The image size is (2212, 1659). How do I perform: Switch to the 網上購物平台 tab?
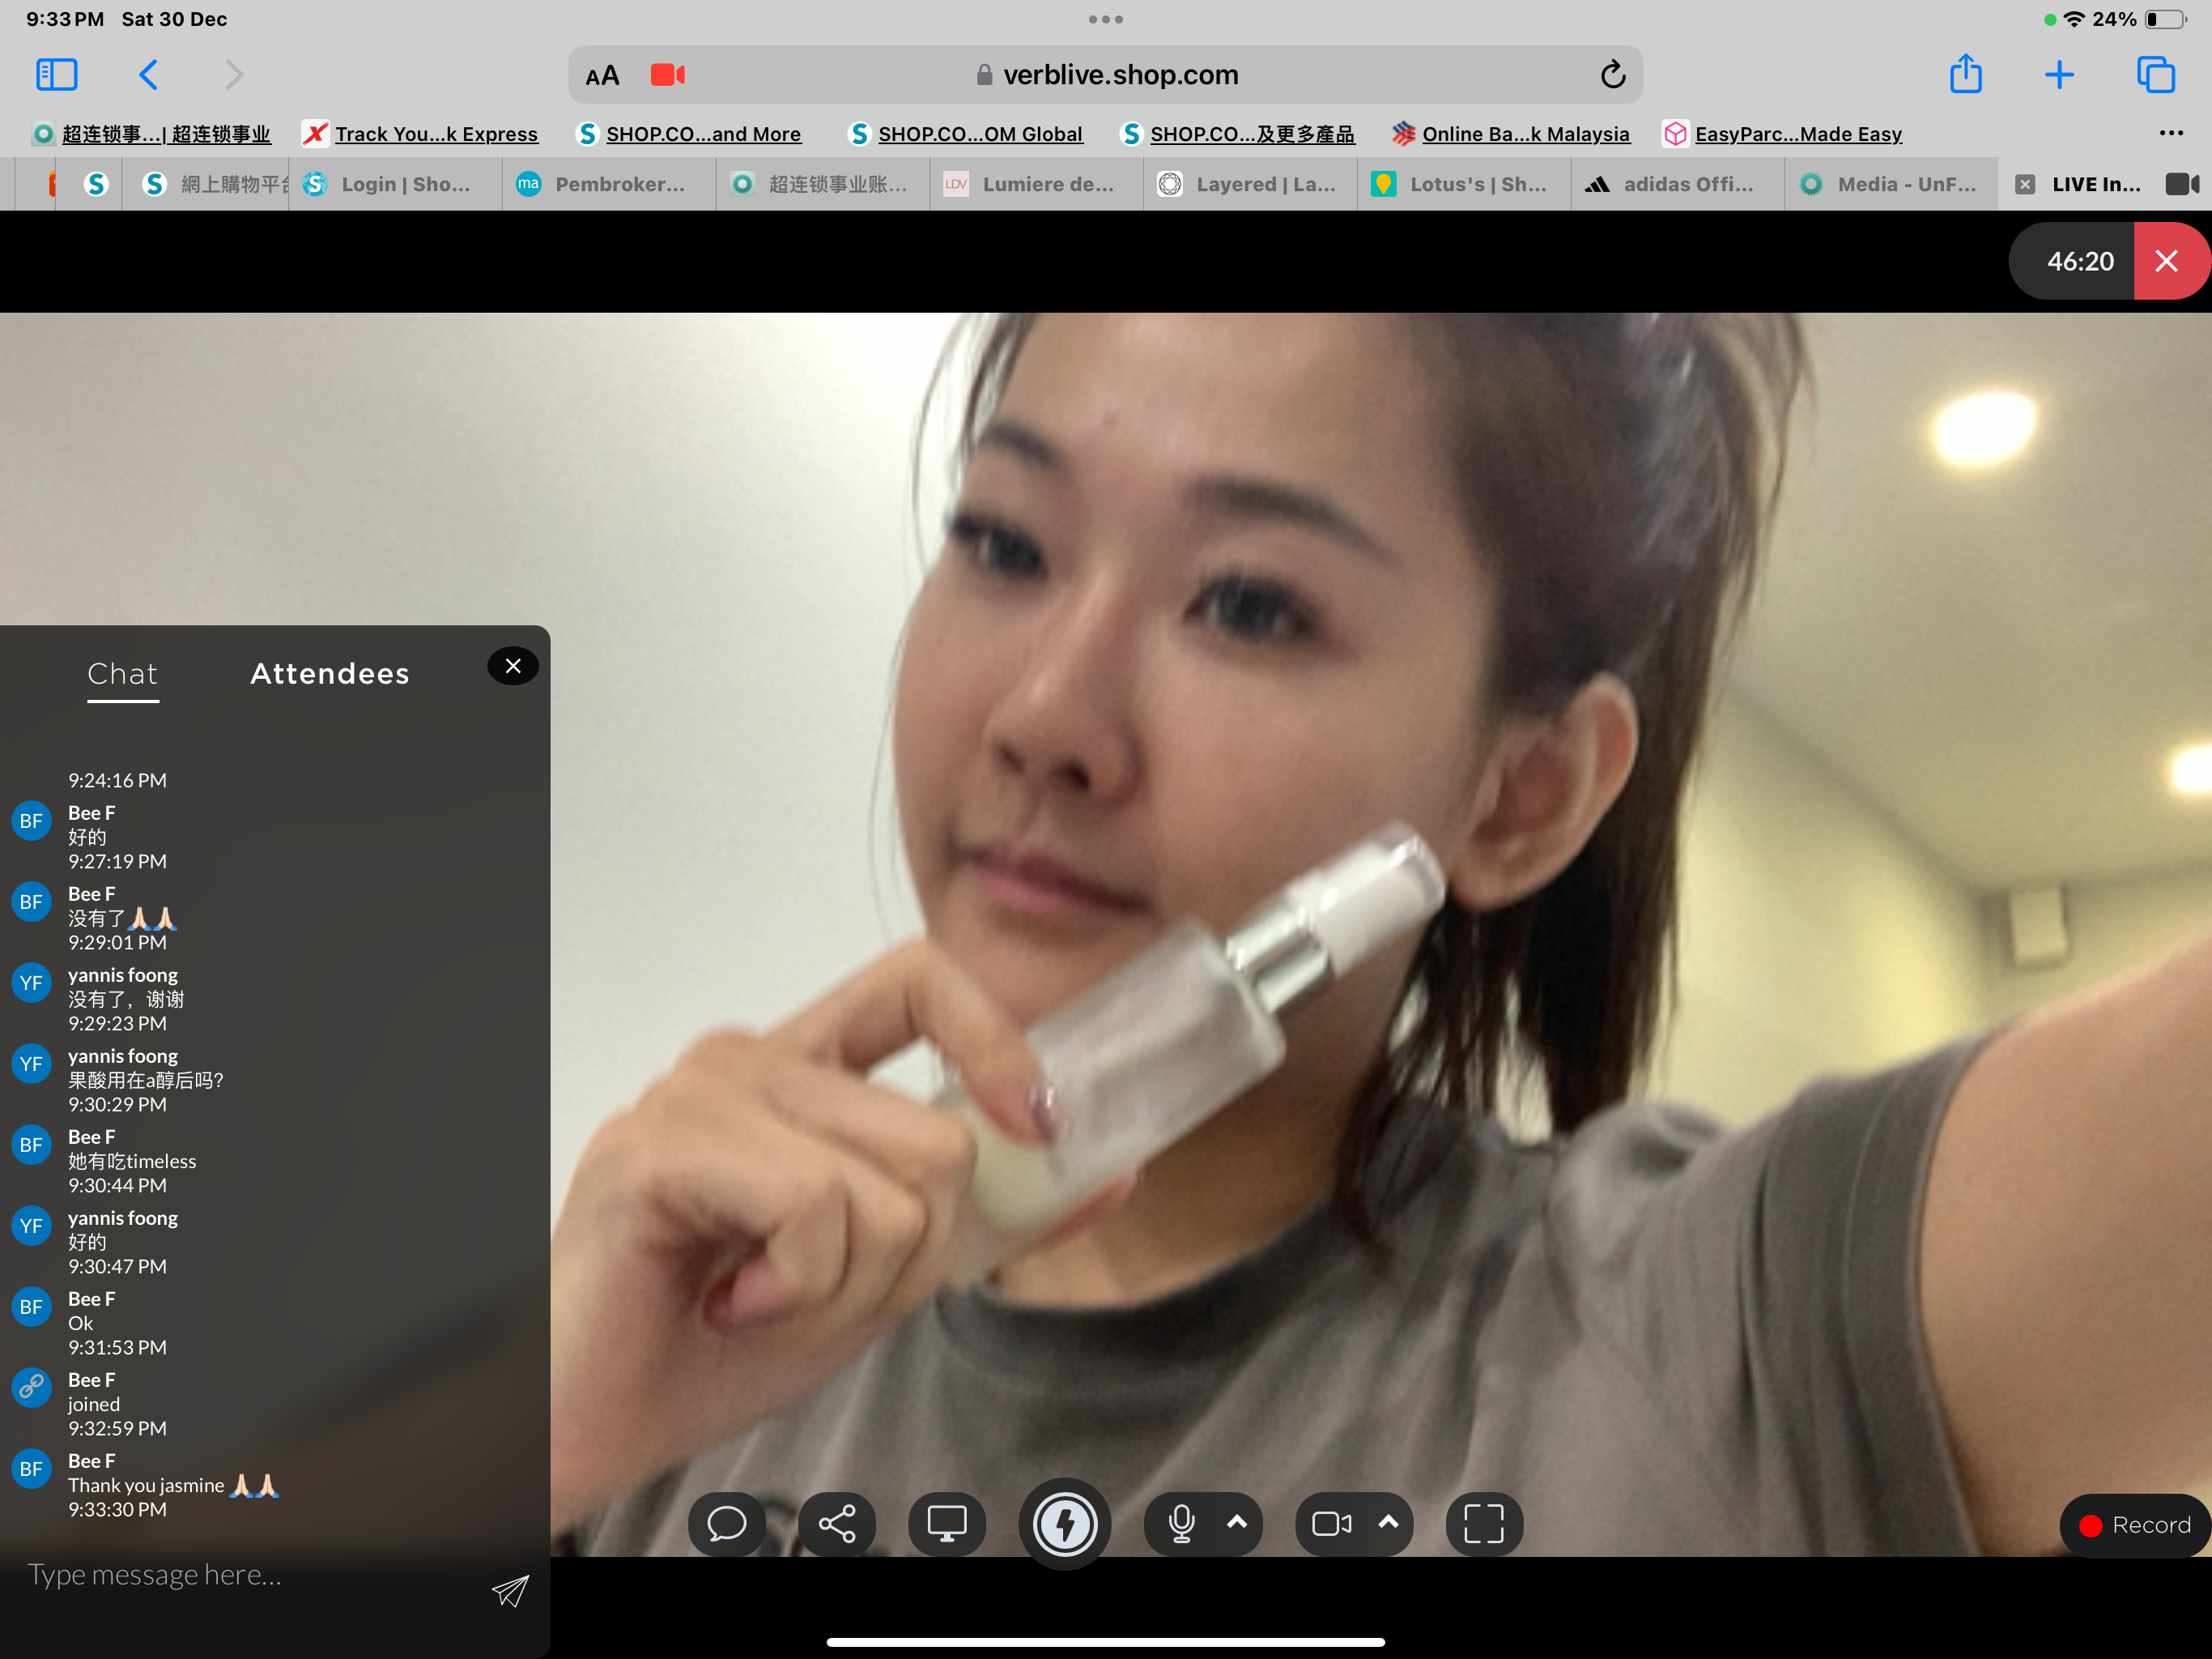[x=206, y=184]
